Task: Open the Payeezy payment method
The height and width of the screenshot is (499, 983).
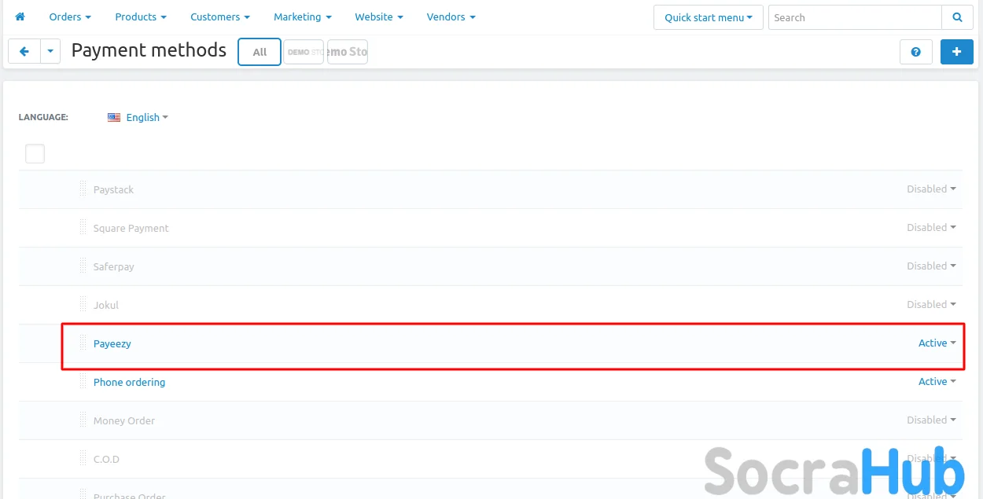Action: pyautogui.click(x=112, y=343)
